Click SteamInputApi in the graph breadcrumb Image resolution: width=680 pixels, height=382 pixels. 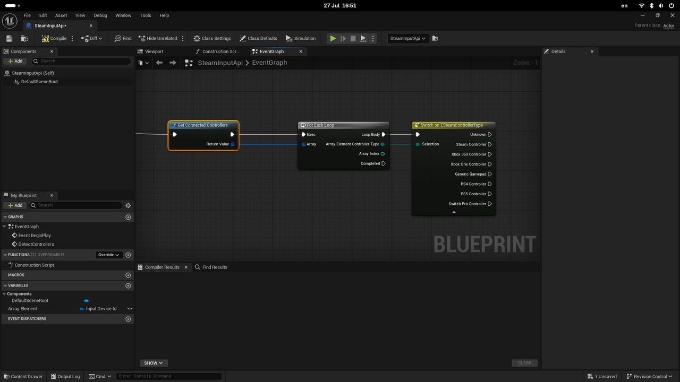220,63
